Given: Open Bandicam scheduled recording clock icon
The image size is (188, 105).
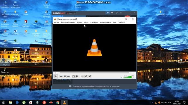Looking at the screenshot, I should [116, 13].
